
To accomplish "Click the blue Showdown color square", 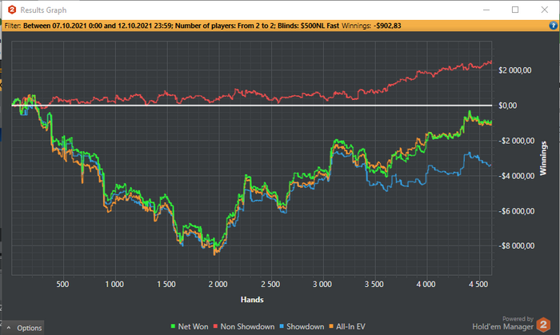I will (282, 326).
